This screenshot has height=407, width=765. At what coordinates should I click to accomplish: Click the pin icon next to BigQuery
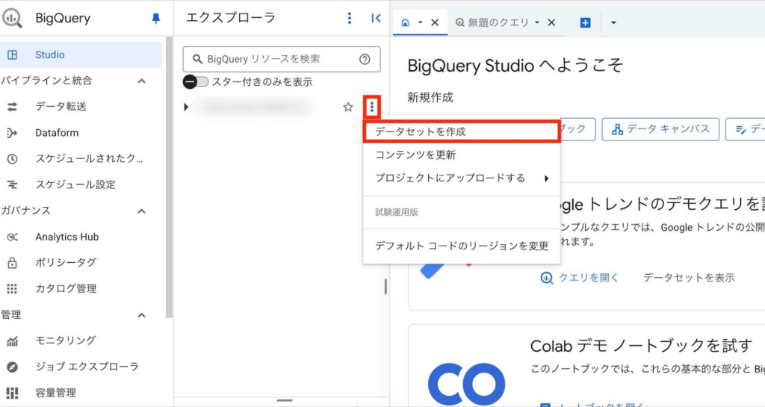[155, 19]
